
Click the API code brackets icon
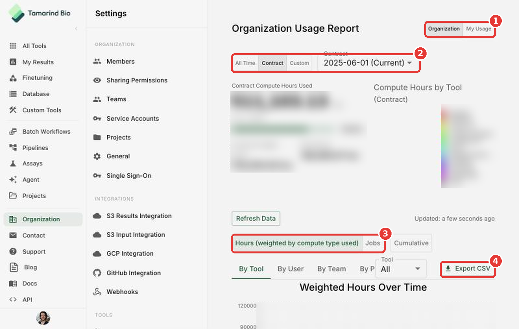click(13, 299)
